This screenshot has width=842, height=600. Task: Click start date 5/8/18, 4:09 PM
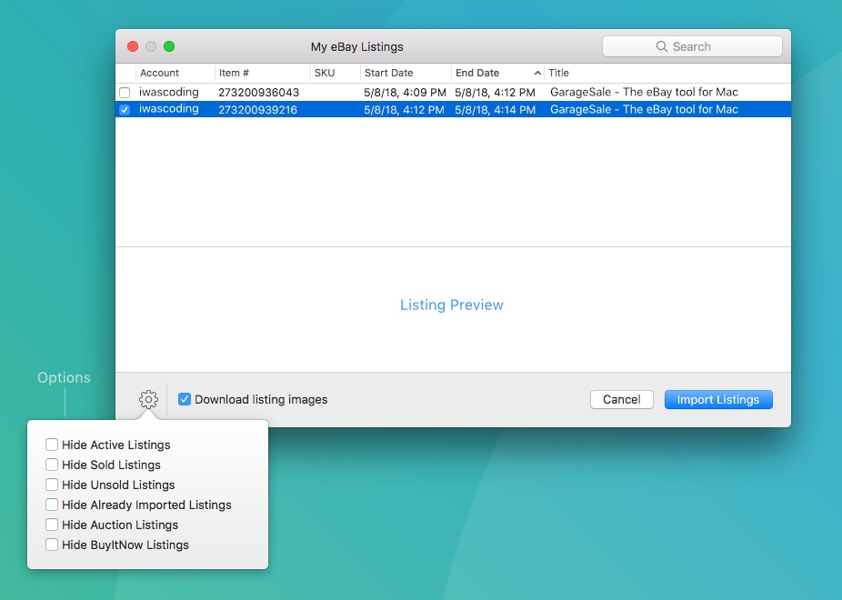coord(405,93)
